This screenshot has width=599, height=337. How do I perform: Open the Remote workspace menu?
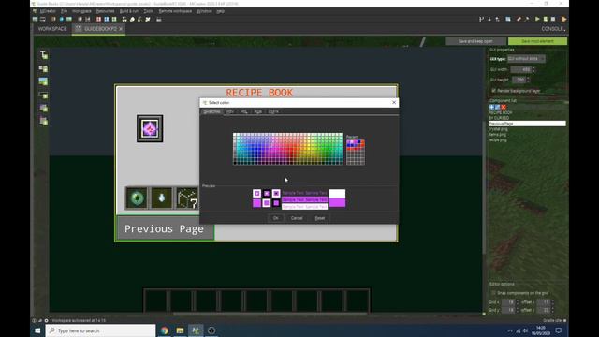click(175, 11)
